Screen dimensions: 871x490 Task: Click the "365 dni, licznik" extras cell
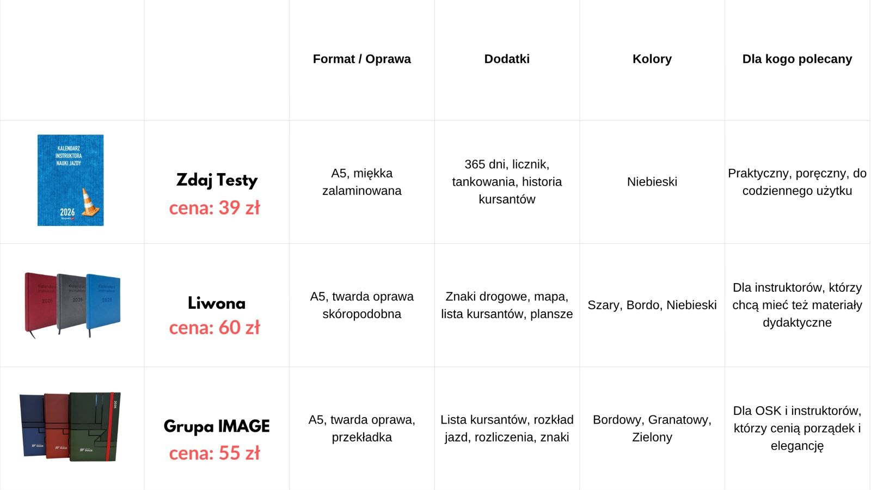pos(507,182)
